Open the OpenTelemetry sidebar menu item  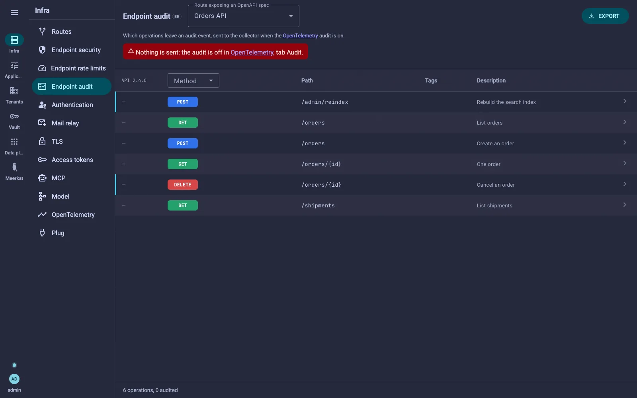pyautogui.click(x=72, y=215)
